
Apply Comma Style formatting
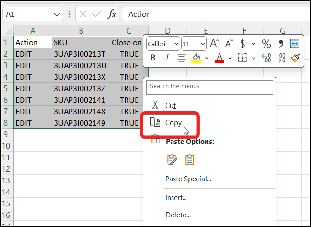pyautogui.click(x=281, y=44)
